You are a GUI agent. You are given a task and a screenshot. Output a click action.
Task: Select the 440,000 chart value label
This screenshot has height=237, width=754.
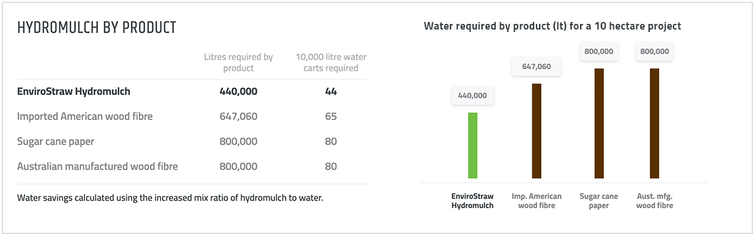pyautogui.click(x=473, y=96)
